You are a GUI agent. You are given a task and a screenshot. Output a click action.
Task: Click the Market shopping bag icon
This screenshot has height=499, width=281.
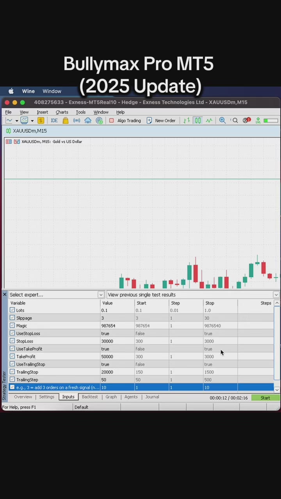(65, 120)
